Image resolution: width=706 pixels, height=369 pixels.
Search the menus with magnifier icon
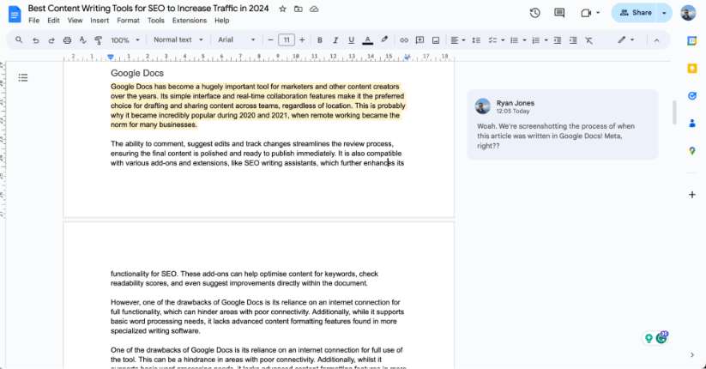pos(19,40)
